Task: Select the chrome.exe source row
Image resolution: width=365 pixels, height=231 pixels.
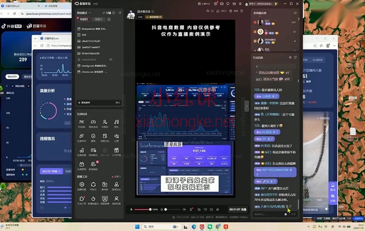Action: 99,72
